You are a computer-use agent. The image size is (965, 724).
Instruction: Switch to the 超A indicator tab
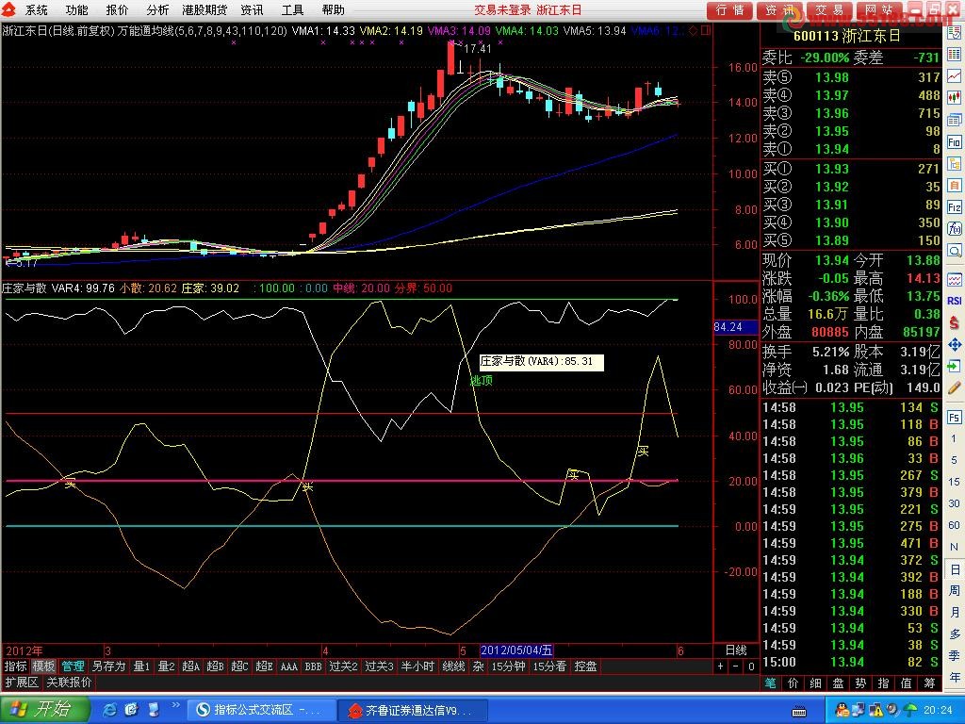tap(191, 666)
